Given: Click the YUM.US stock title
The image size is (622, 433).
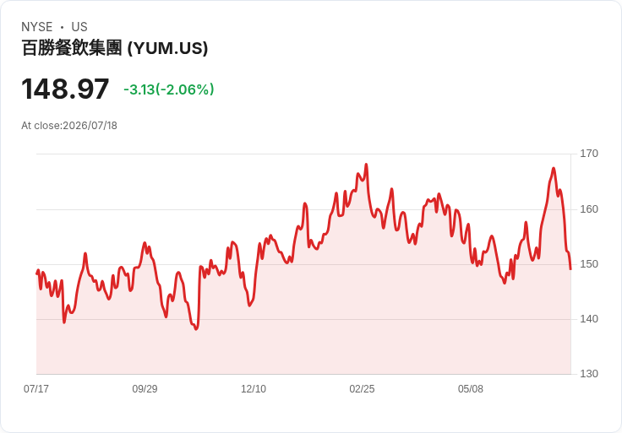Looking at the screenshot, I should [x=115, y=48].
